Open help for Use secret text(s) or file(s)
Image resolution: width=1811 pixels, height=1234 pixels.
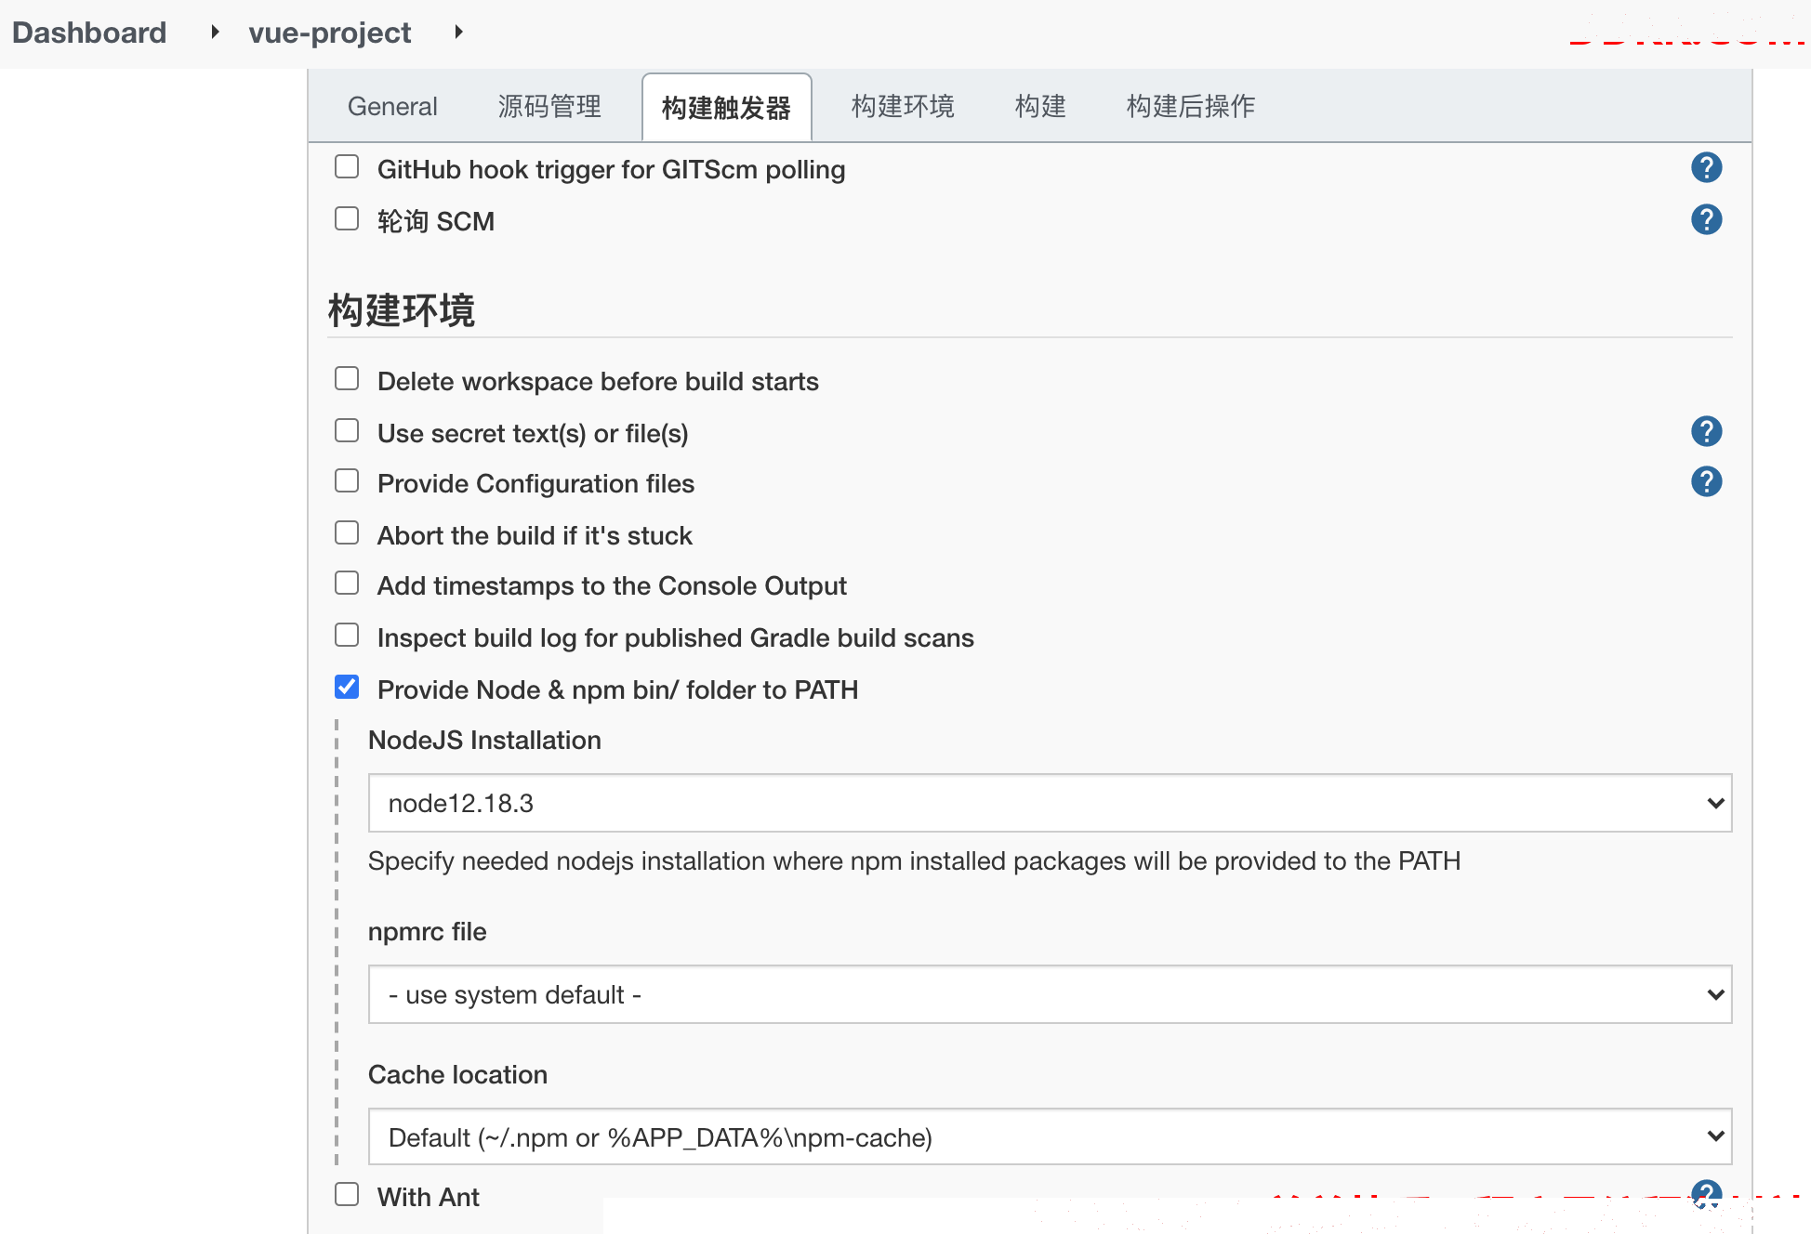coord(1706,432)
